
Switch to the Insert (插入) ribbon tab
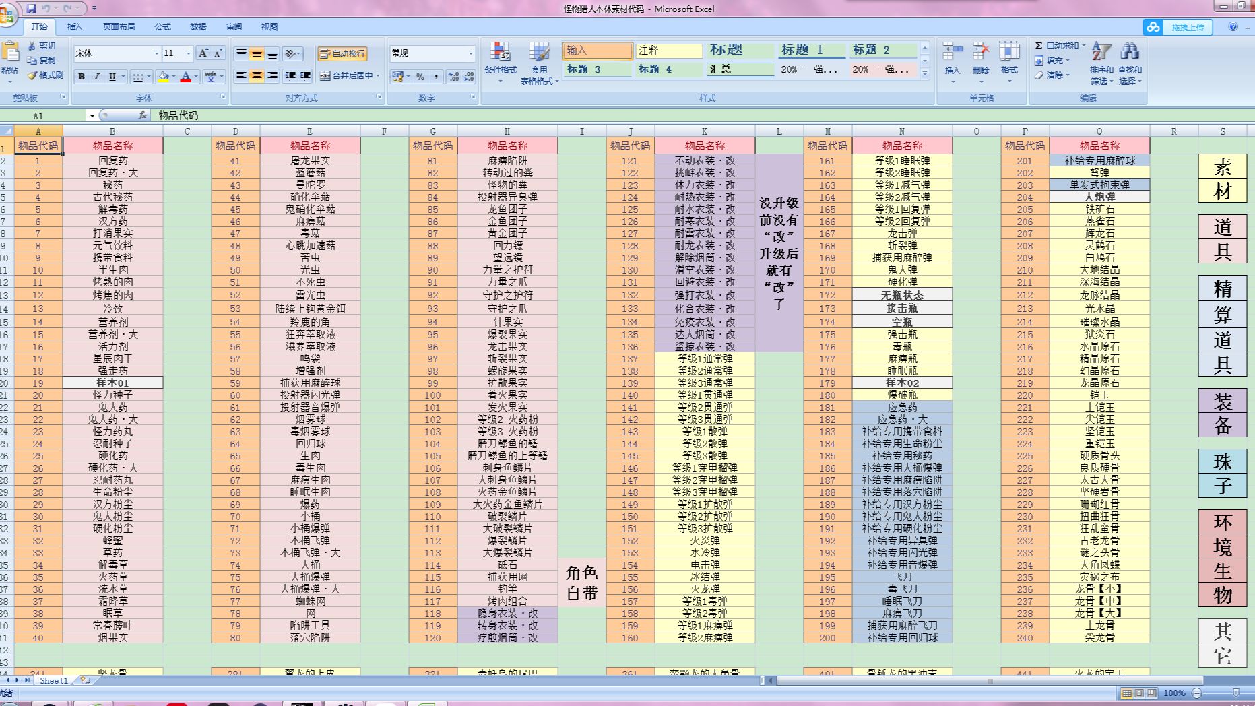pos(75,27)
